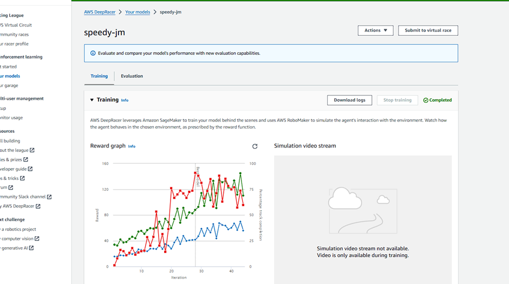Image resolution: width=509 pixels, height=284 pixels.
Task: Open external link icon beside forum
Action: click(x=11, y=187)
